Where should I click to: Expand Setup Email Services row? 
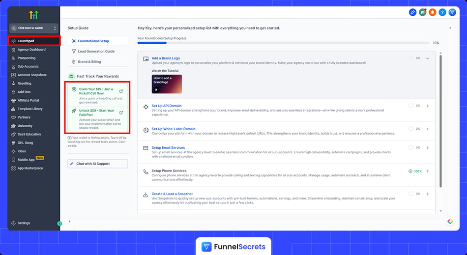pos(427,148)
